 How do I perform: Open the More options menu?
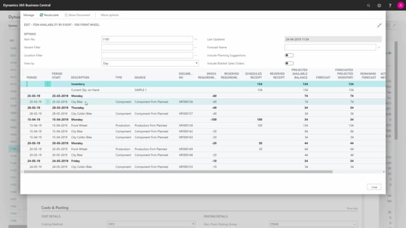click(x=110, y=15)
